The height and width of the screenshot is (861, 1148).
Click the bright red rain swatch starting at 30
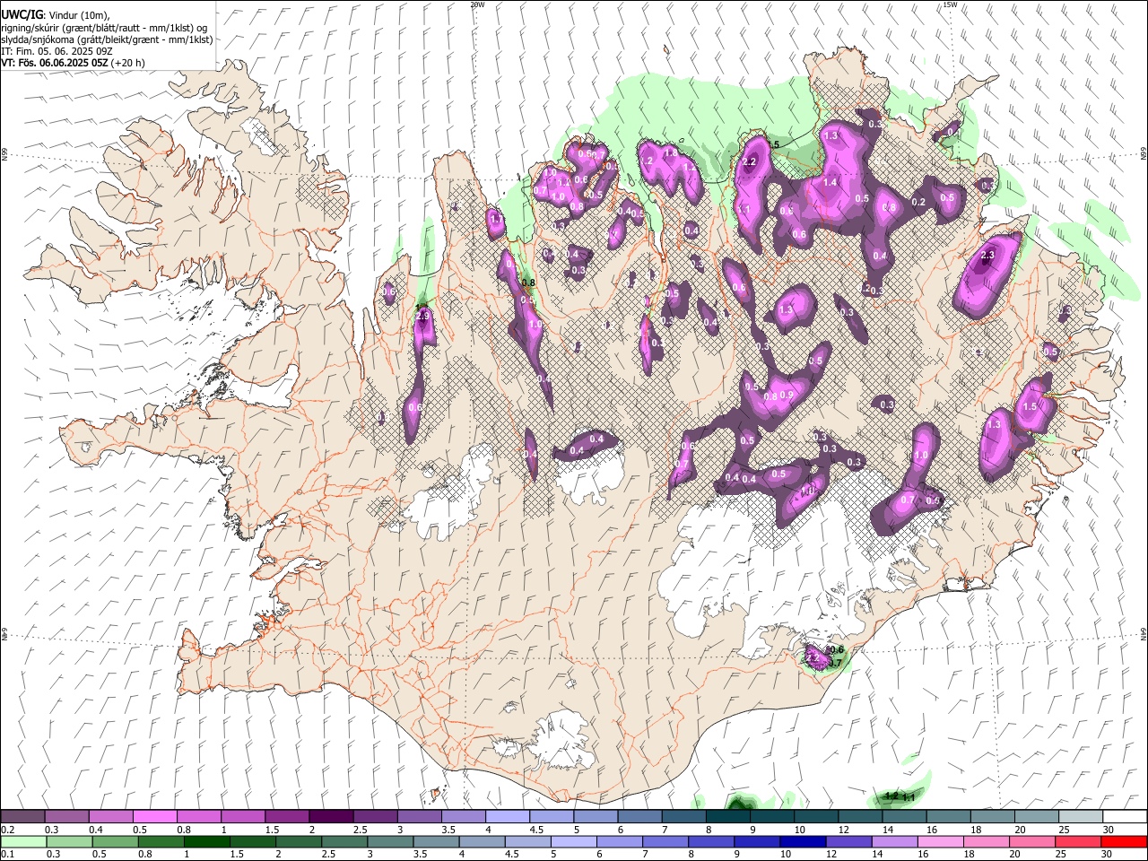pyautogui.click(x=1123, y=842)
